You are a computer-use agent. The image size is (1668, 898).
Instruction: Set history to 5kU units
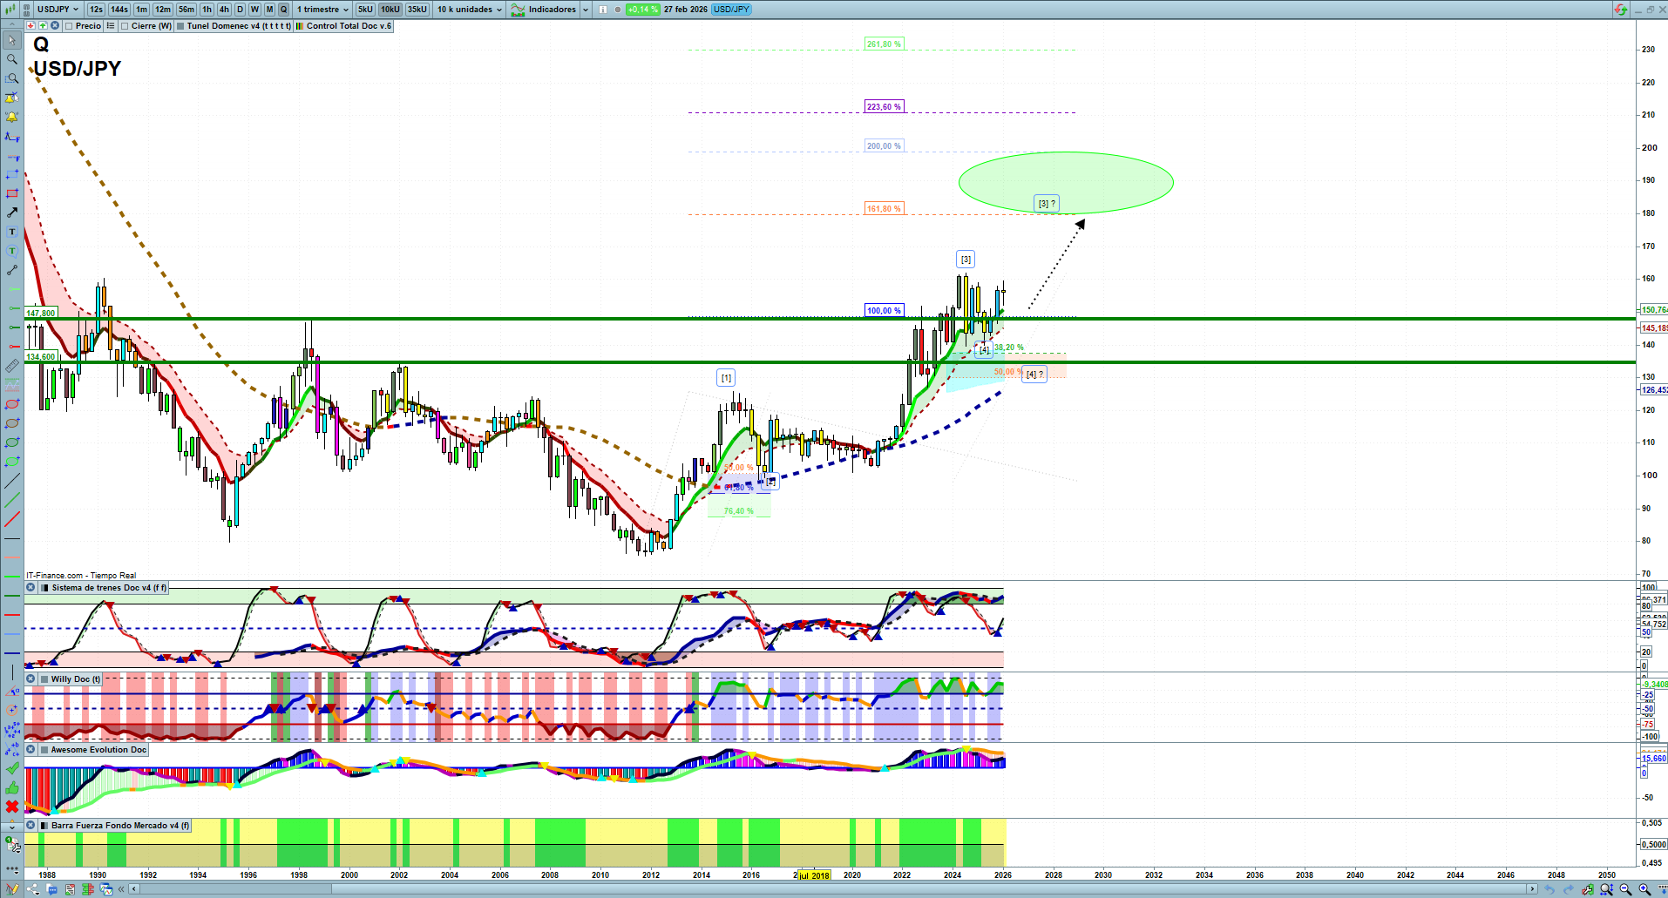[x=365, y=10]
